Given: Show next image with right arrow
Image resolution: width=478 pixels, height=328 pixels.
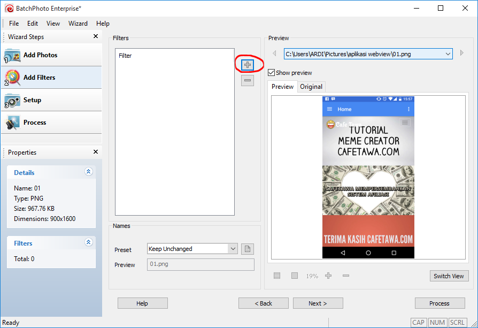Looking at the screenshot, I should point(462,53).
